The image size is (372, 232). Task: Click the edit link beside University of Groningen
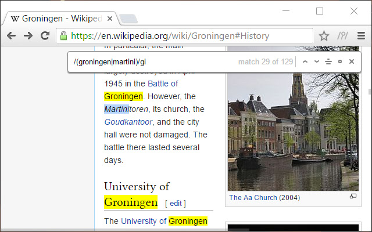coord(176,204)
